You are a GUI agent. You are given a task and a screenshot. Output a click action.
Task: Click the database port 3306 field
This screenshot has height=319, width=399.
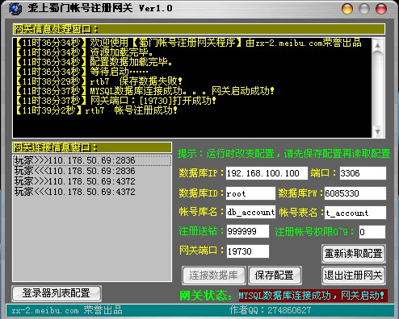pos(363,173)
